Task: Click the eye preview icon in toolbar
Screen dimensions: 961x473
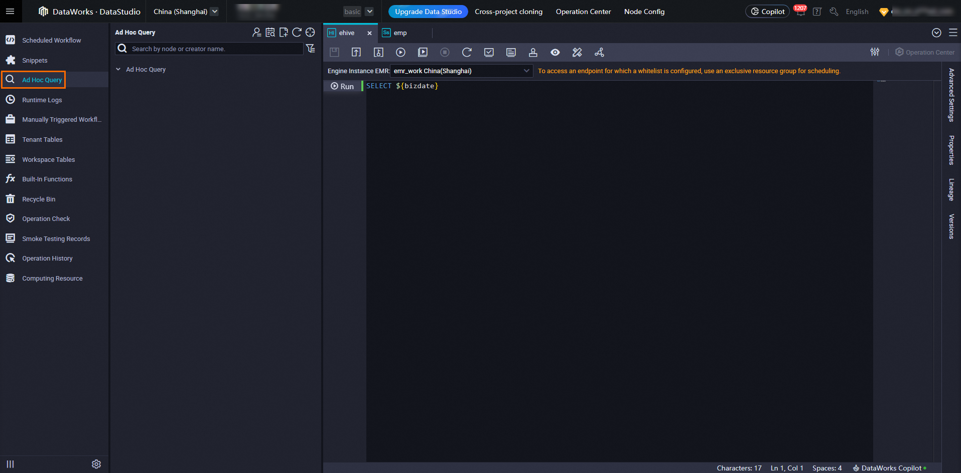Action: coord(555,52)
